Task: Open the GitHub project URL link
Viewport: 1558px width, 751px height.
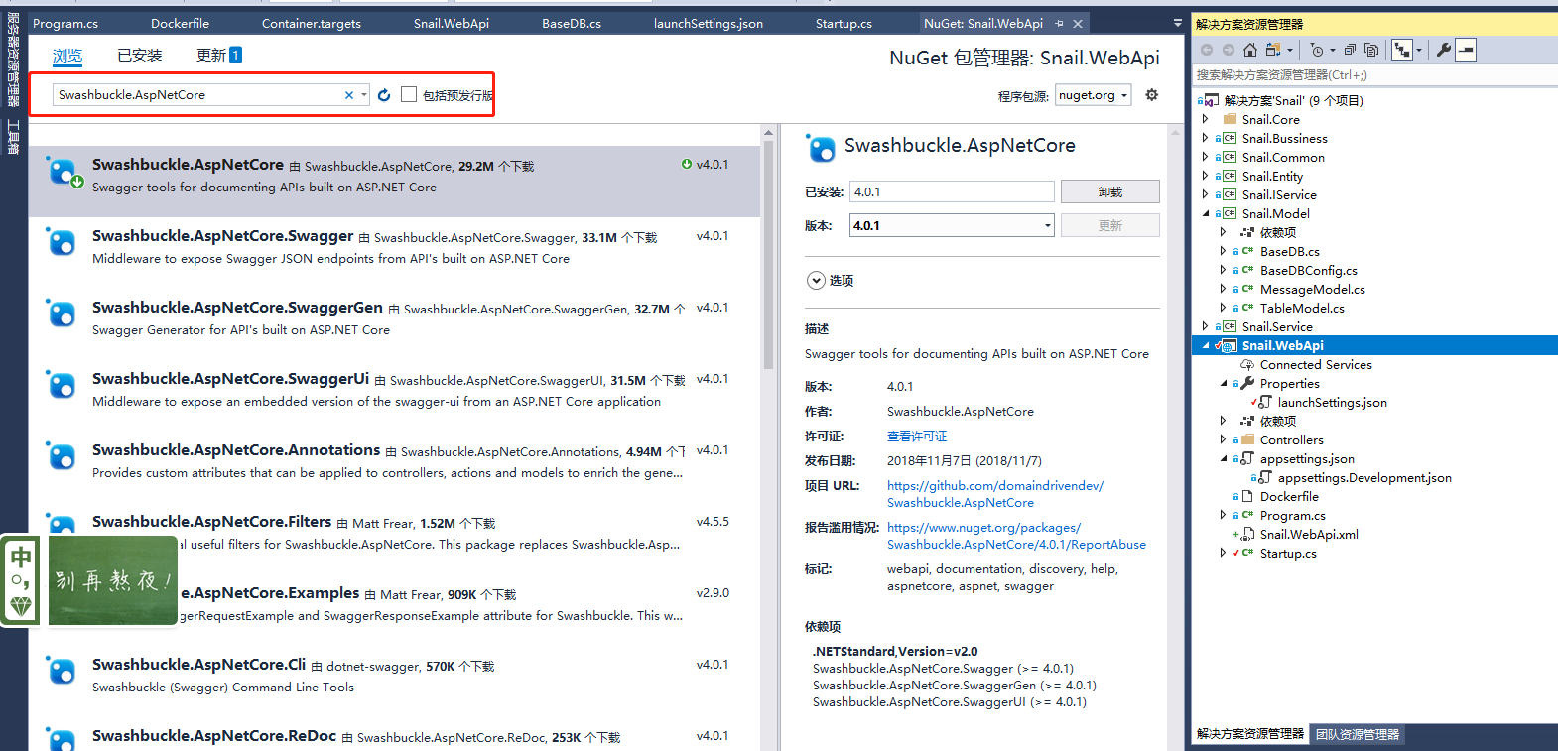Action: point(995,494)
